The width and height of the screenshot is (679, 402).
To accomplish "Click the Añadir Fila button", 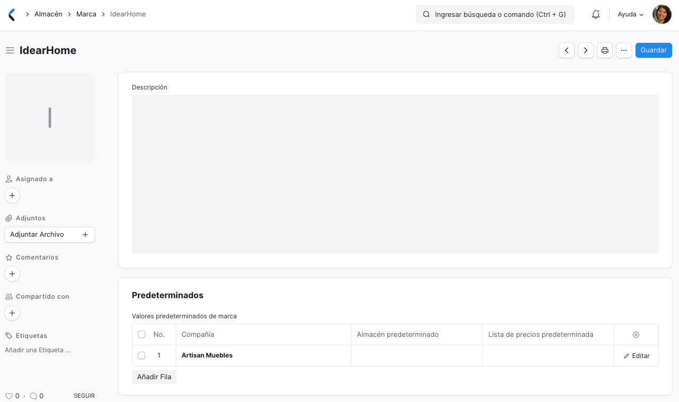I will pos(154,377).
